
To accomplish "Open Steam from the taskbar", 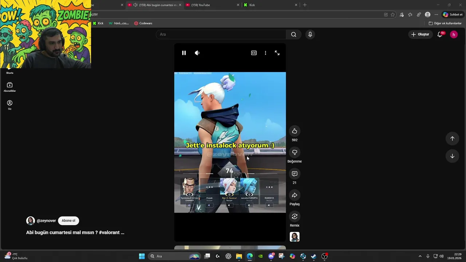I will 313,256.
